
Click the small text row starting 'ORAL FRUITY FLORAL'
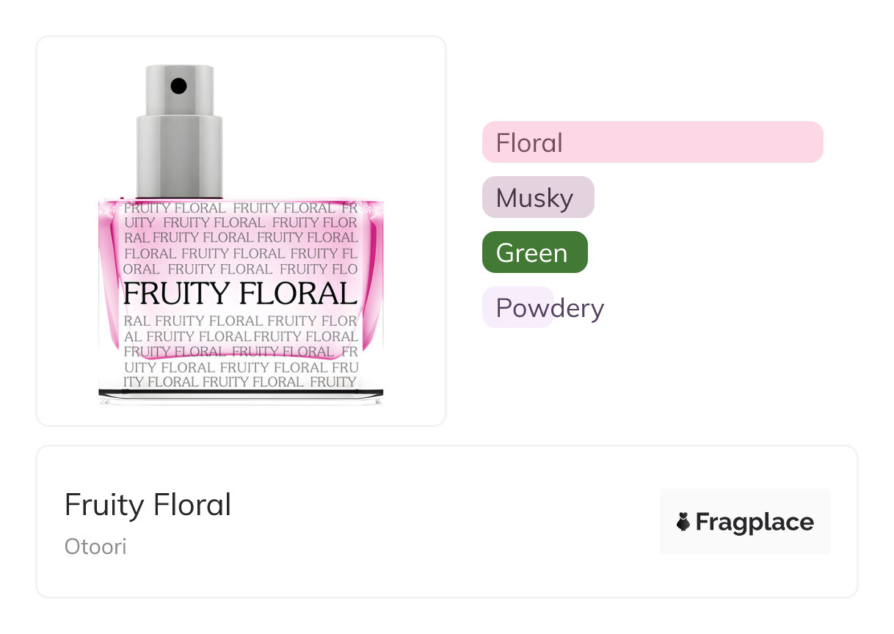[x=240, y=269]
